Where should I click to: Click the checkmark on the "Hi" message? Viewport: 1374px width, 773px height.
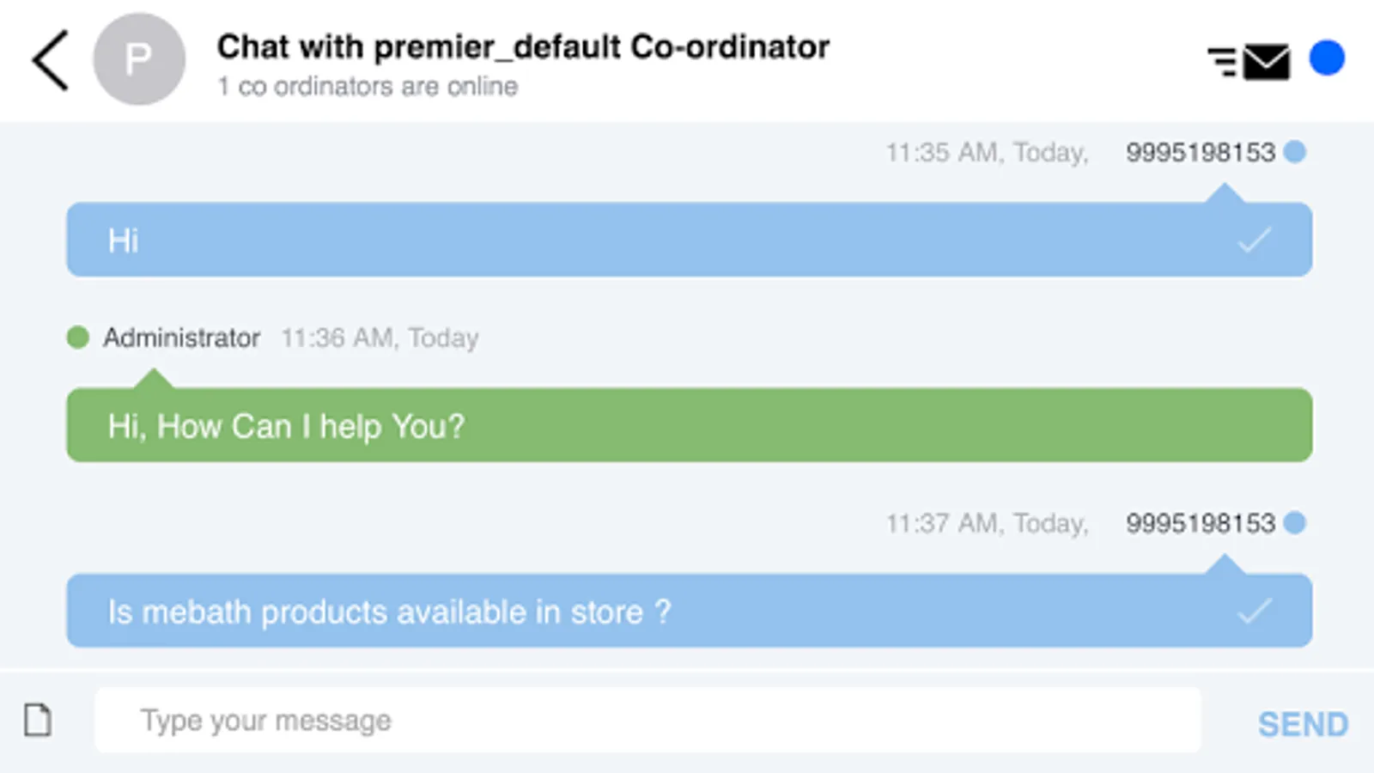click(1254, 240)
